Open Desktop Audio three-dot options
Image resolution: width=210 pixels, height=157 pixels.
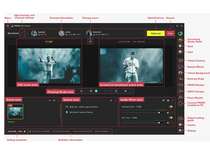[172, 113]
